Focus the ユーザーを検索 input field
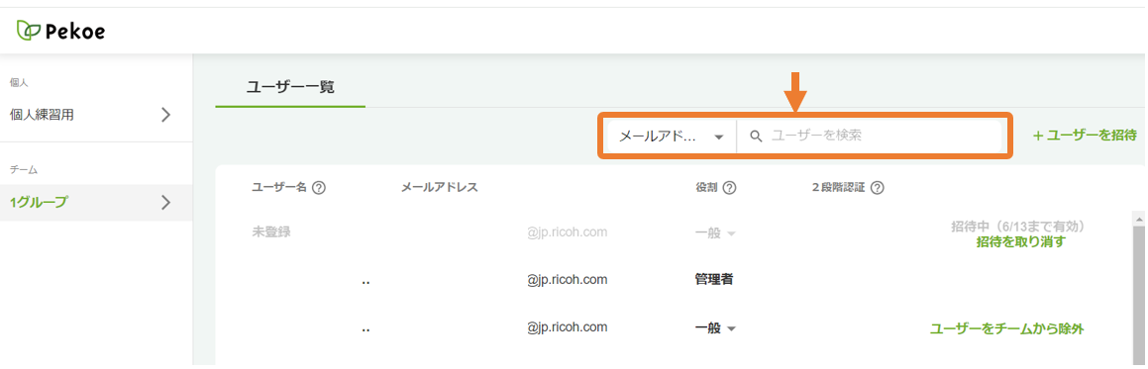This screenshot has height=369, width=1148. click(869, 136)
